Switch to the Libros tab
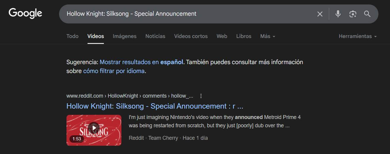The width and height of the screenshot is (390, 154). tap(244, 36)
